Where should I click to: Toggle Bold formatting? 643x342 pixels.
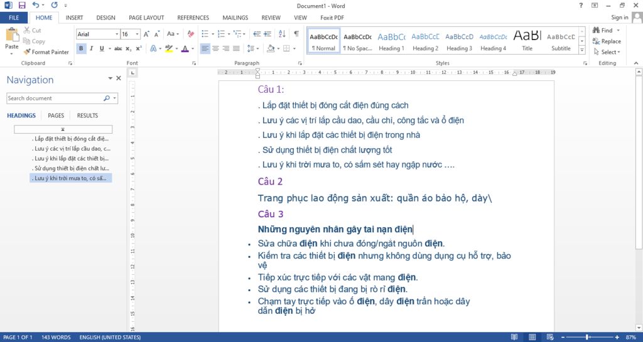pos(81,48)
